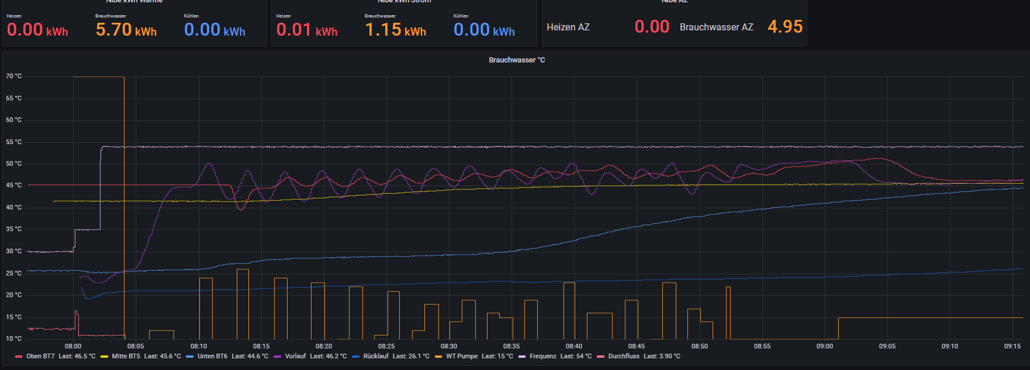This screenshot has height=370, width=1030.
Task: Click the Oben BT7 legend color swatch
Action: (19, 356)
